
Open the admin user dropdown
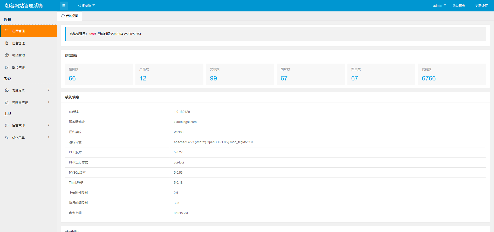pos(440,5)
